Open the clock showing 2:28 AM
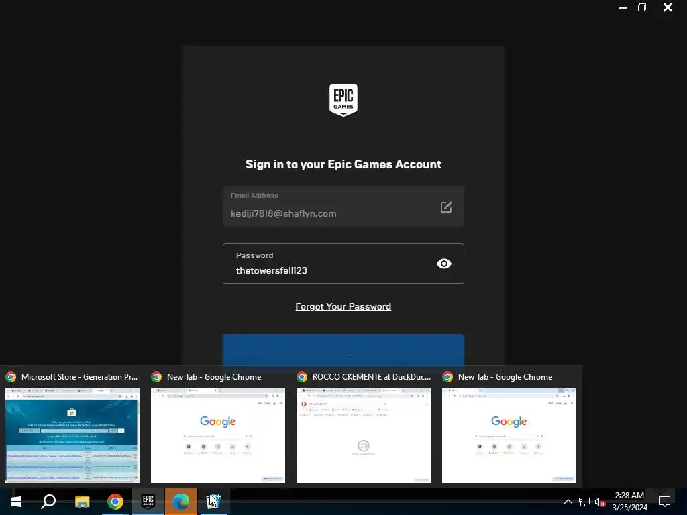 (629, 502)
